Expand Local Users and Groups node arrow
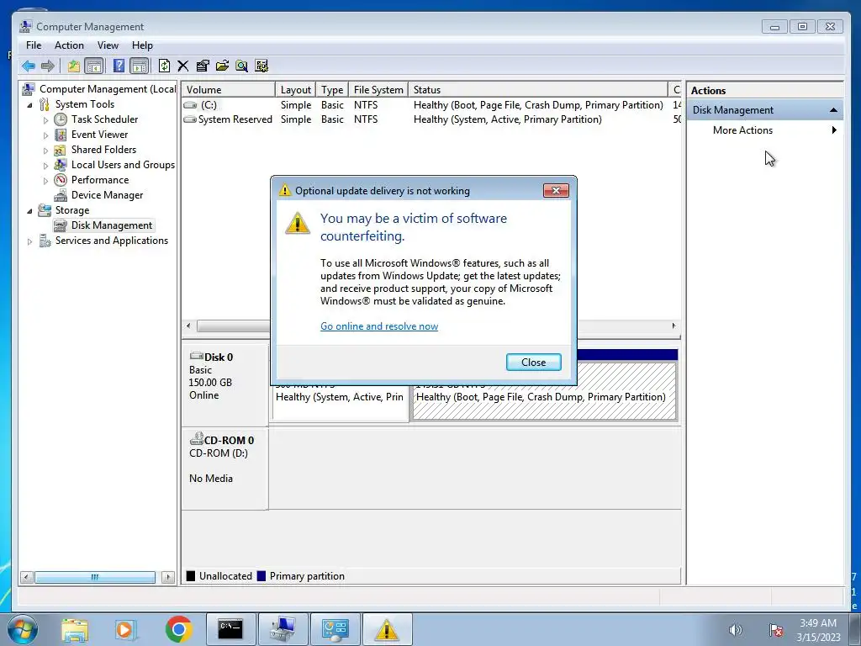Viewport: 861px width, 646px height. (x=45, y=166)
